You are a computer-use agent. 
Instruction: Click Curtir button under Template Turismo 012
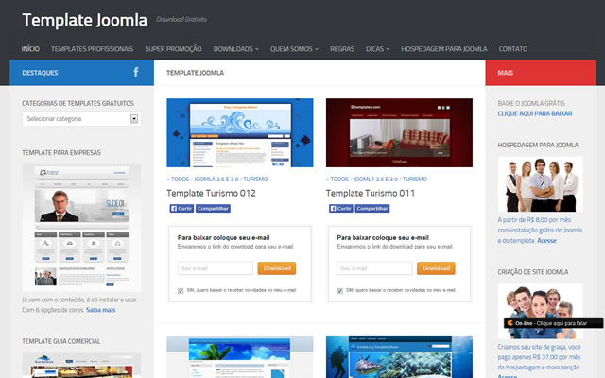(181, 208)
